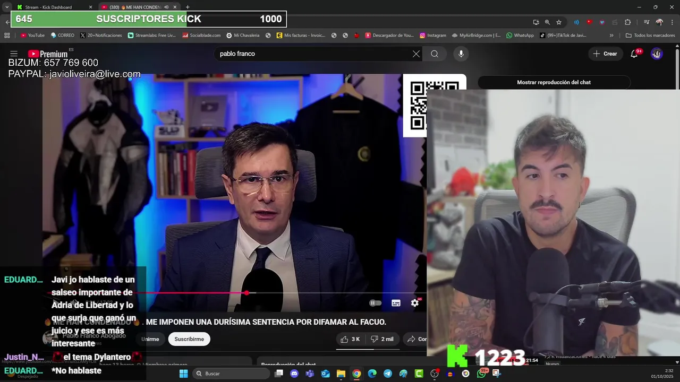This screenshot has width=680, height=382.
Task: Open the MyAirBridge.com bookmark
Action: click(476, 35)
